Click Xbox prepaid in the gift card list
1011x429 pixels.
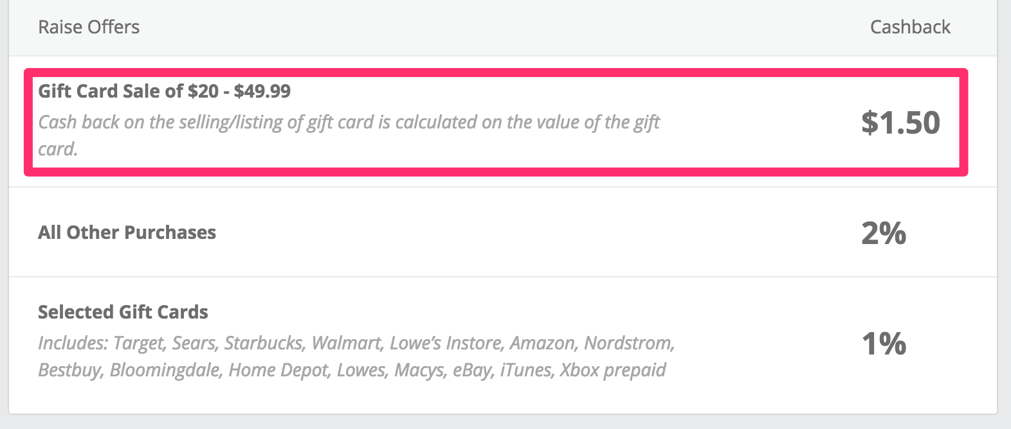point(613,370)
